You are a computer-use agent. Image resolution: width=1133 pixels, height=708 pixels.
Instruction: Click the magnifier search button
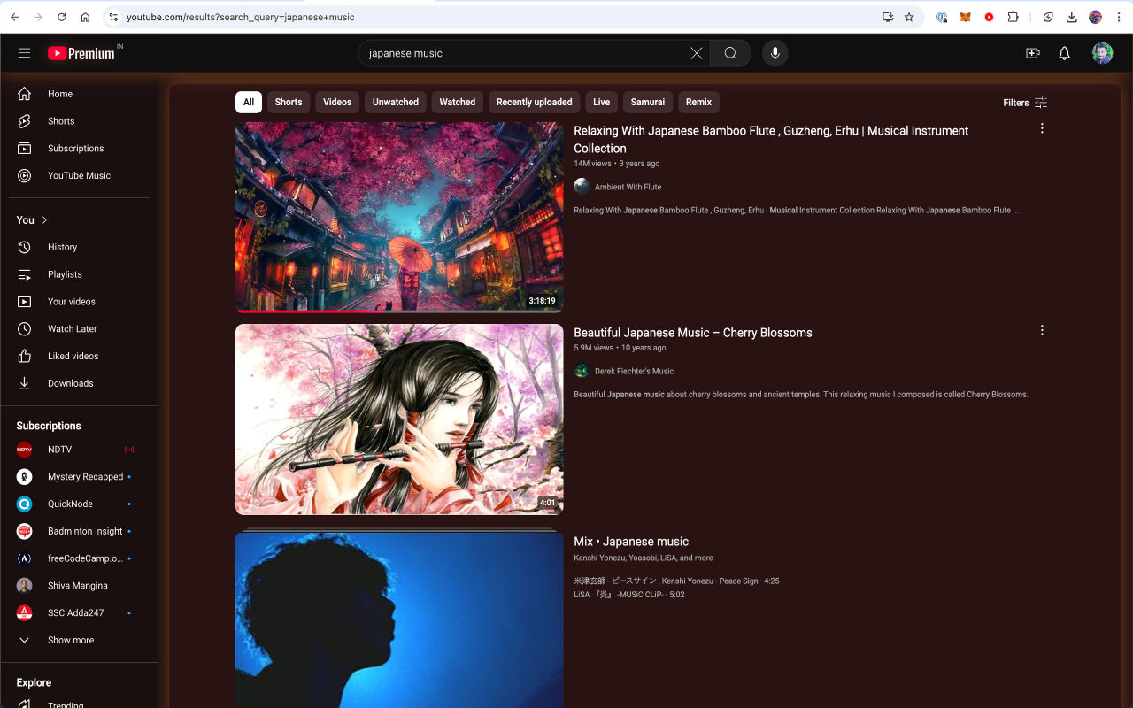[730, 53]
